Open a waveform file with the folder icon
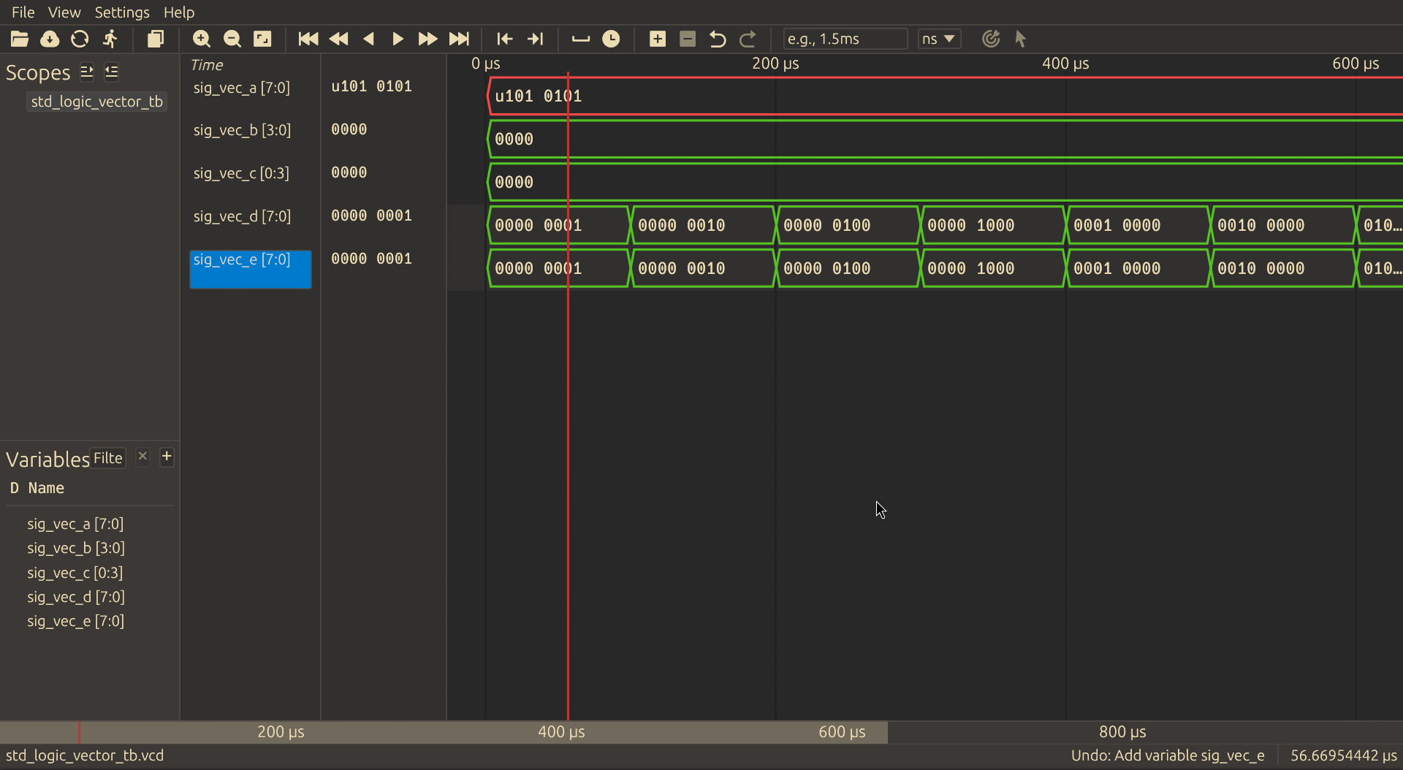1403x770 pixels. 20,39
